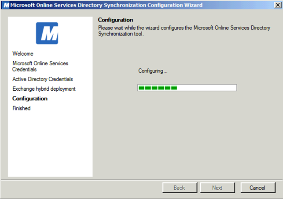The image size is (283, 199).
Task: Click the Cancel button
Action: pyautogui.click(x=258, y=188)
